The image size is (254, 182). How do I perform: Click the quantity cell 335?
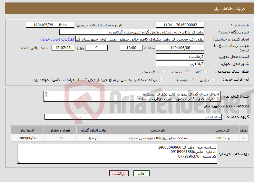pos(60,138)
